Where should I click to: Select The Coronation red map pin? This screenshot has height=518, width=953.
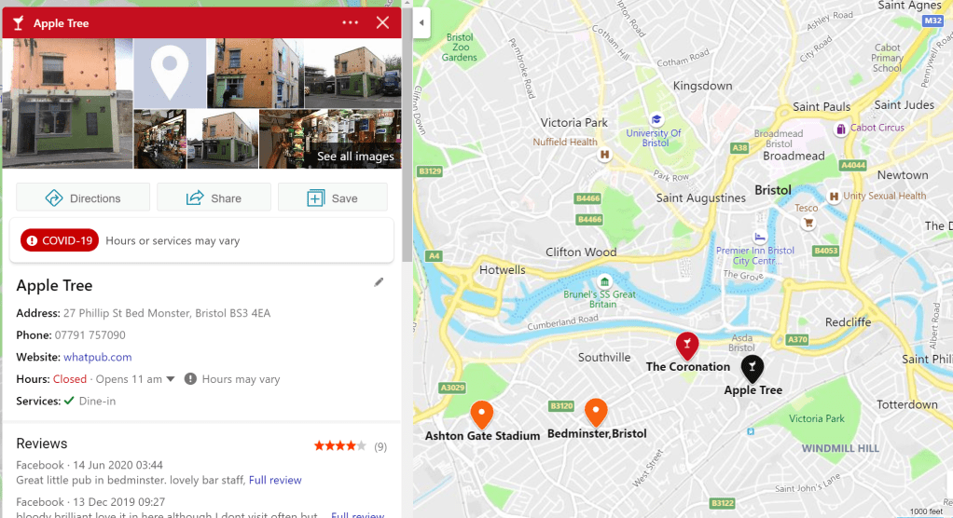tap(687, 347)
